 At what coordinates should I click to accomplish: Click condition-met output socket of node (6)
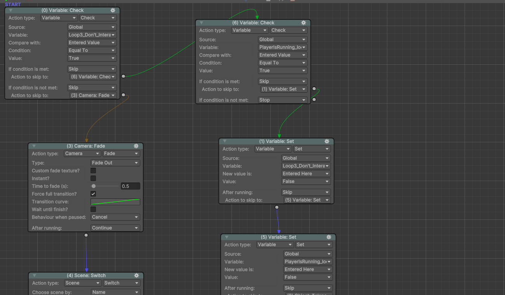314,89
